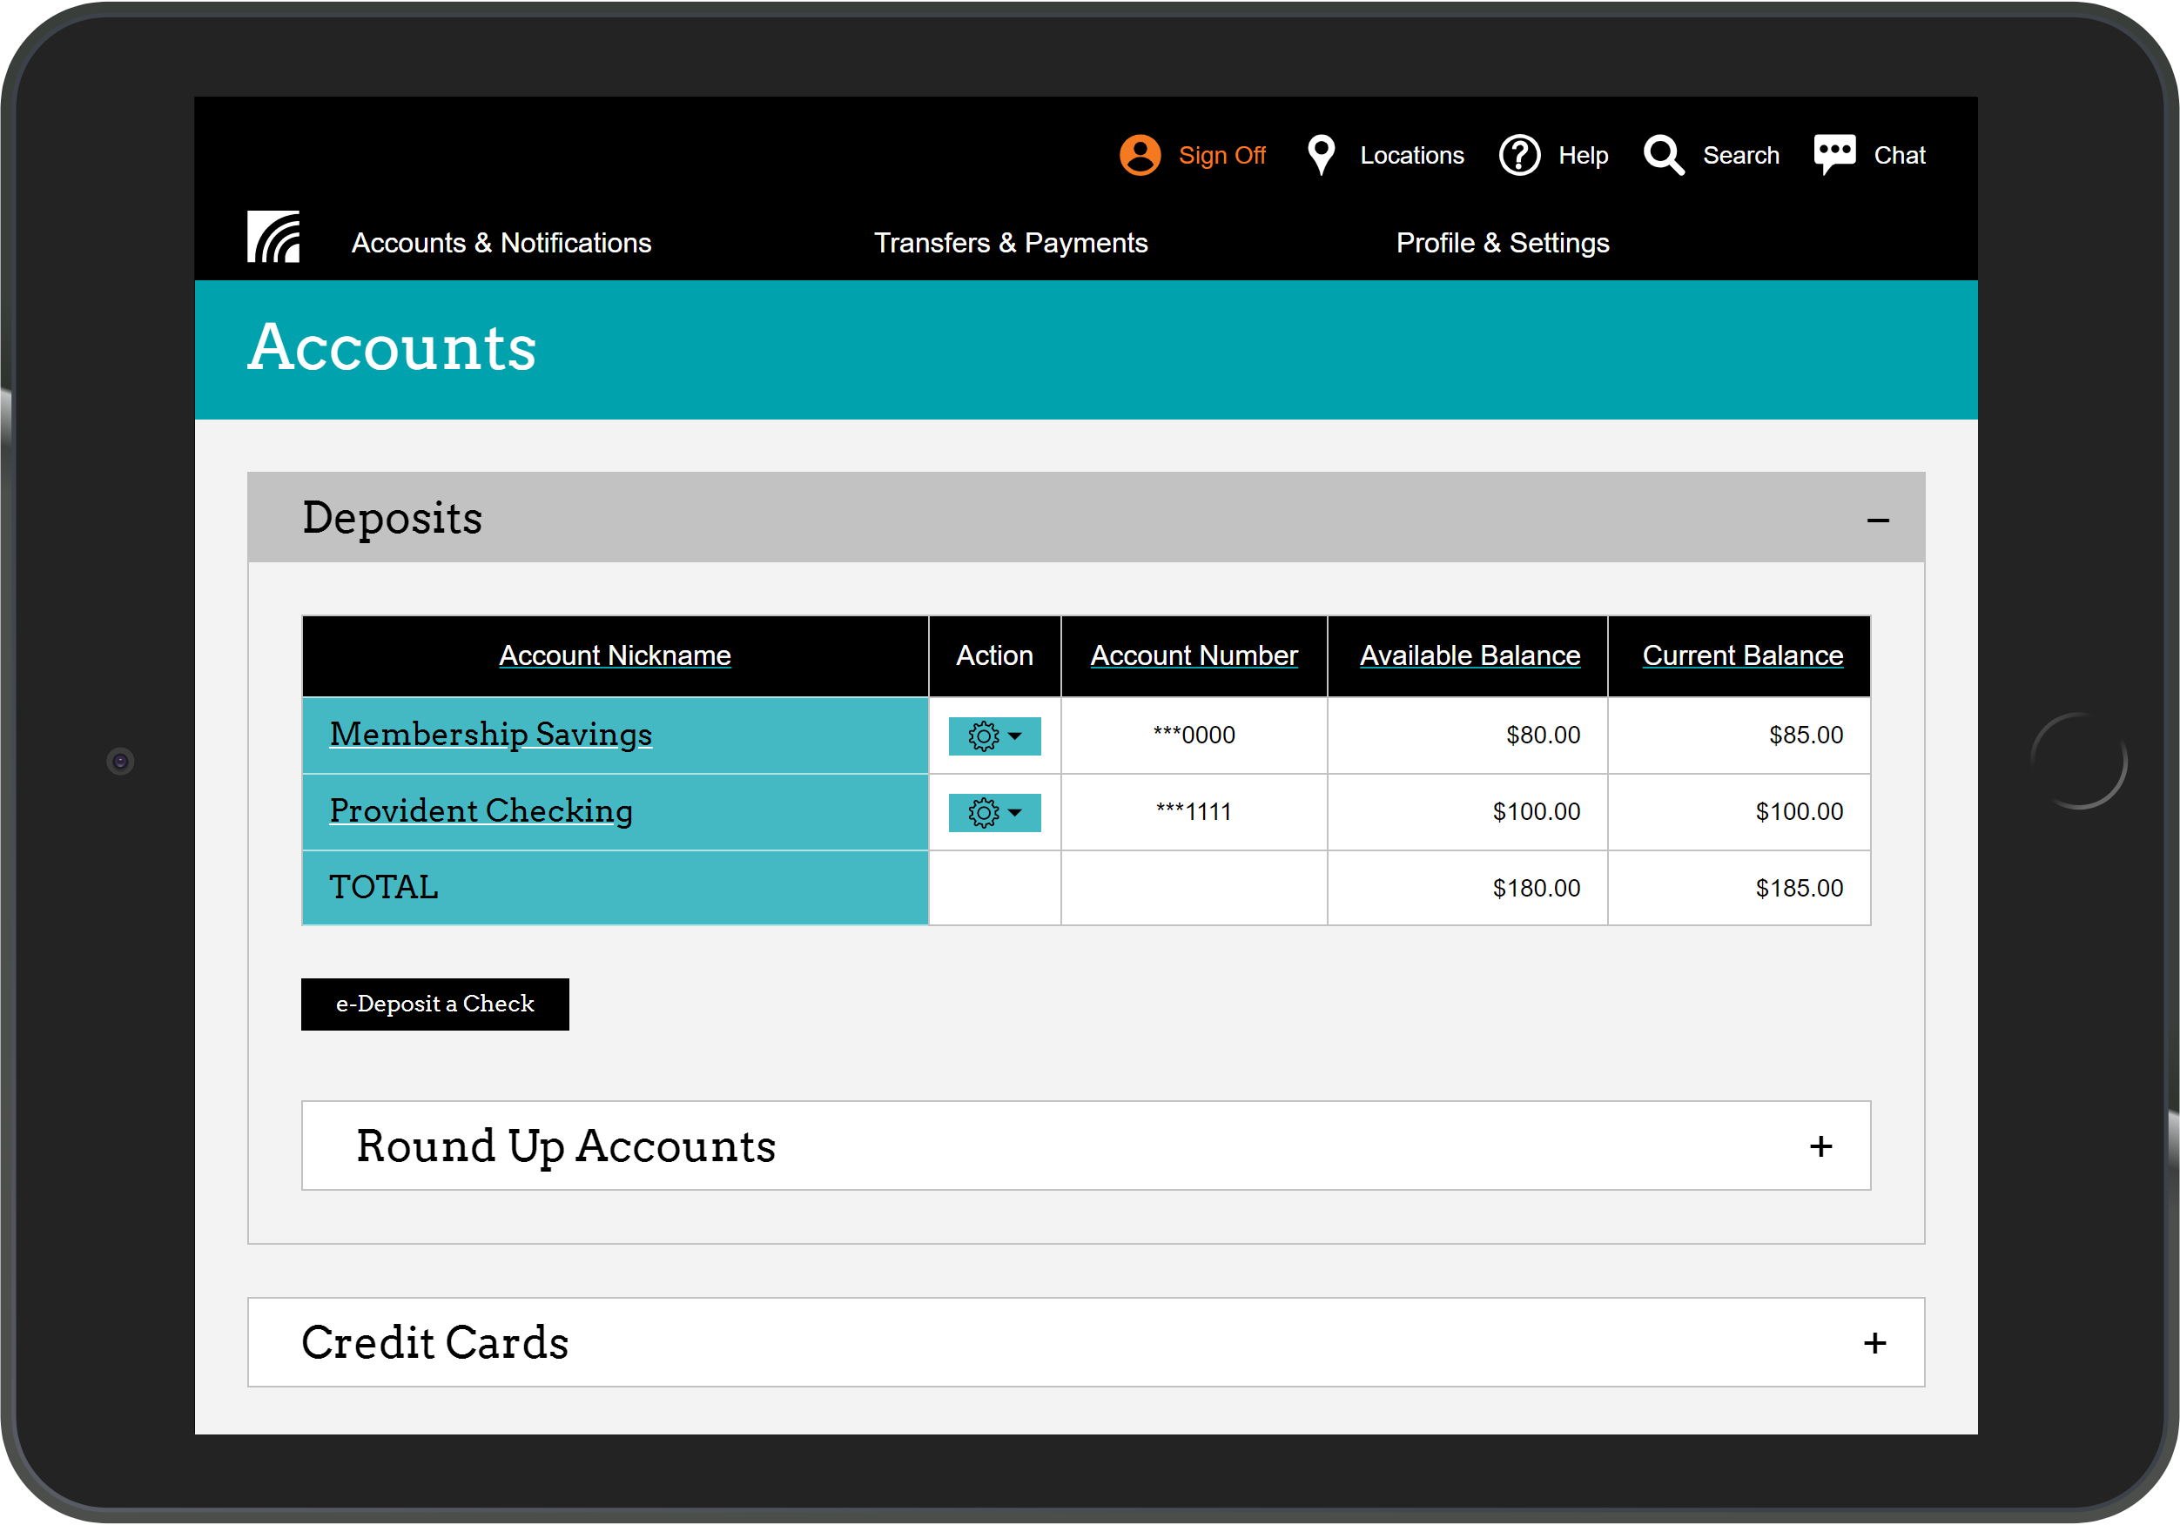This screenshot has width=2180, height=1525.
Task: Open the Transfers & Payments menu
Action: point(1011,243)
